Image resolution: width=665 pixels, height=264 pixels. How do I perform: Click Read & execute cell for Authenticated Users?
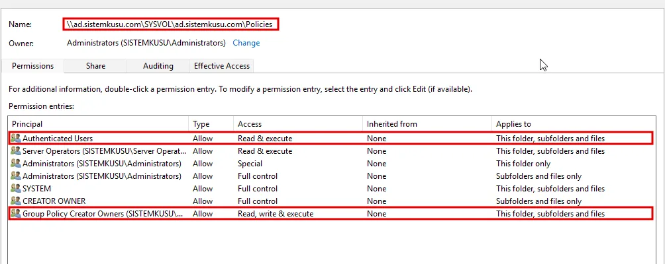click(265, 138)
